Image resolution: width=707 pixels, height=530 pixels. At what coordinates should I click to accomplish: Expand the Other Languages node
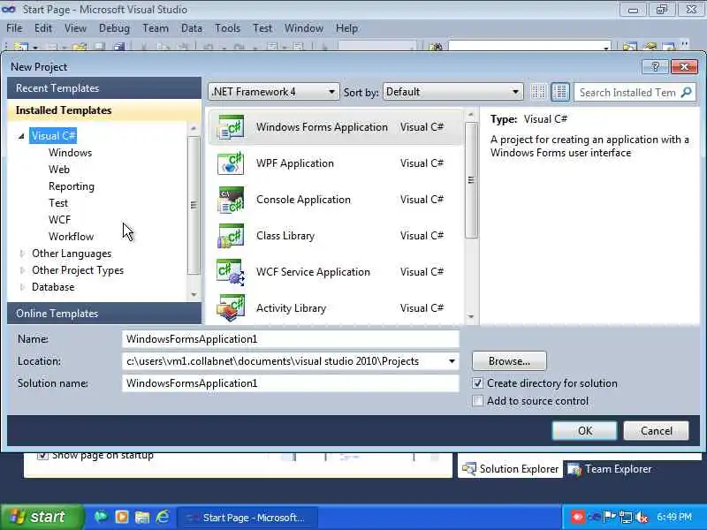click(21, 254)
